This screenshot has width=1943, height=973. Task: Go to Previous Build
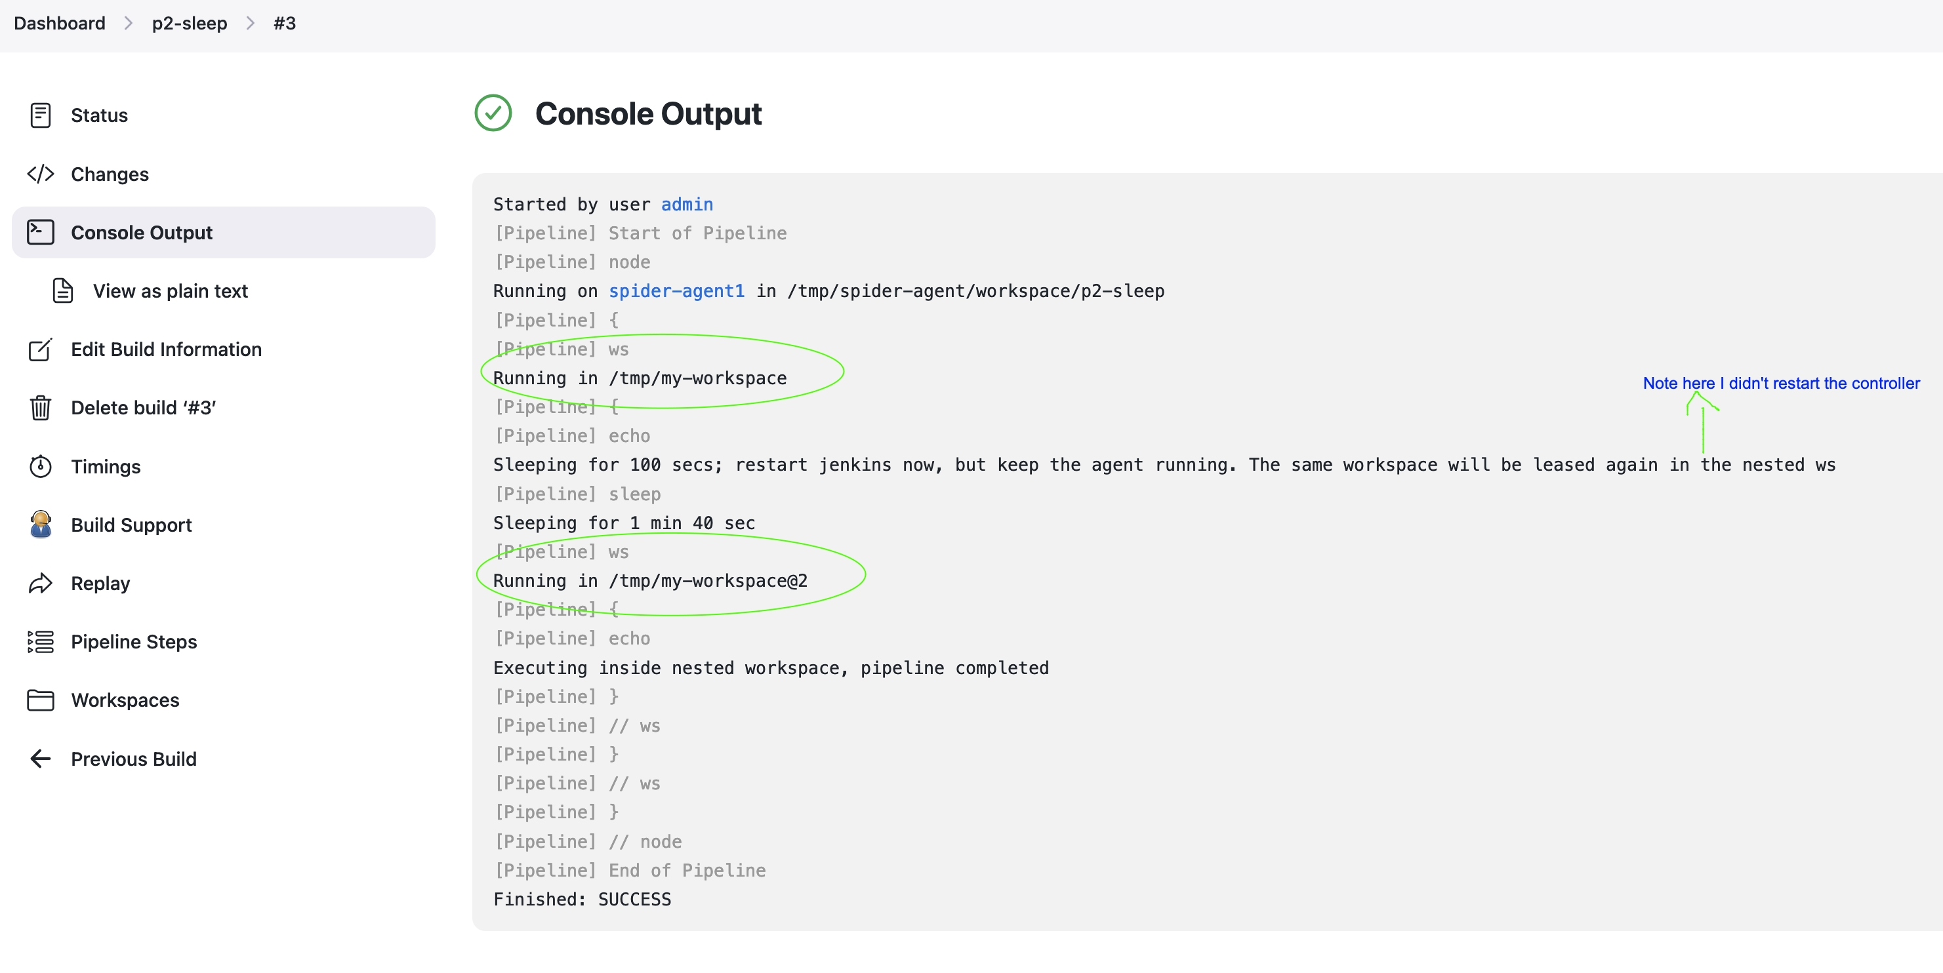[134, 759]
